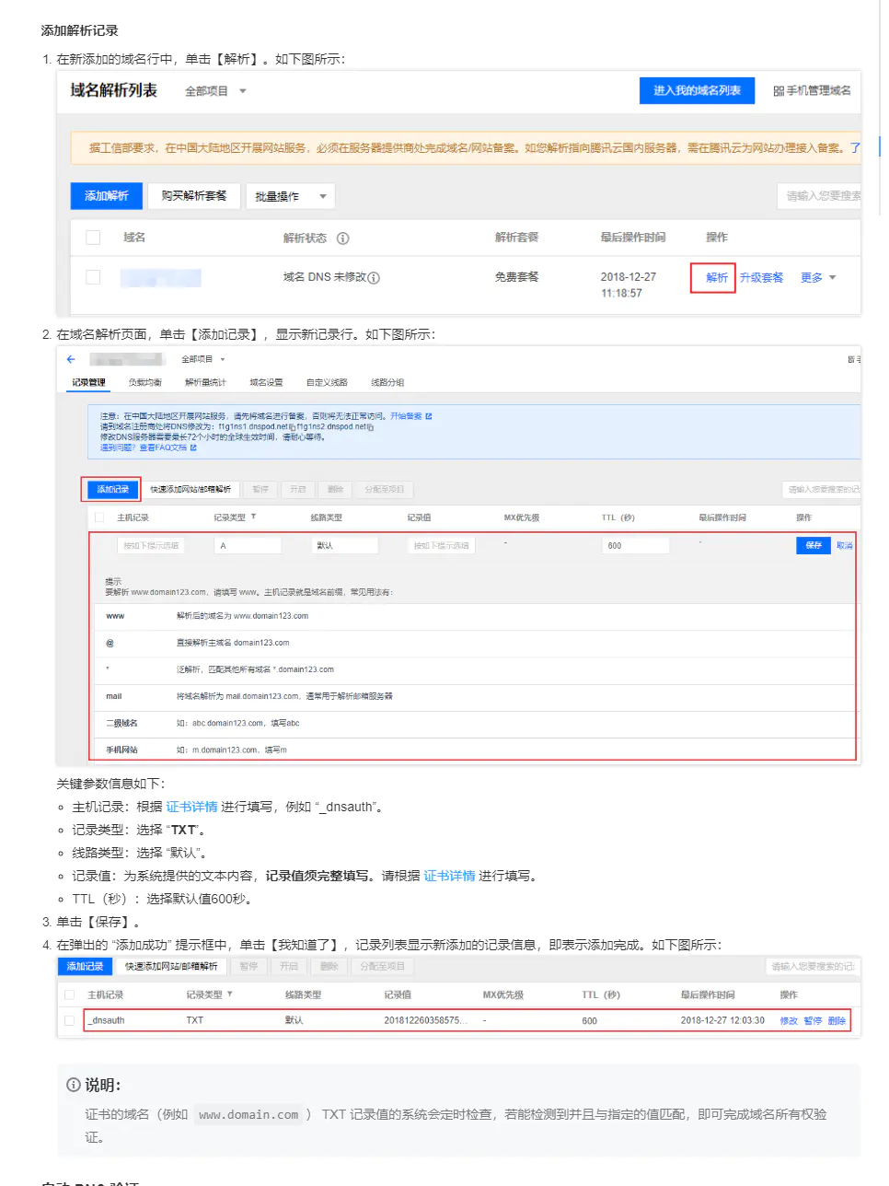
Task: Click the 查看FAQ文档 link
Action: [x=163, y=448]
